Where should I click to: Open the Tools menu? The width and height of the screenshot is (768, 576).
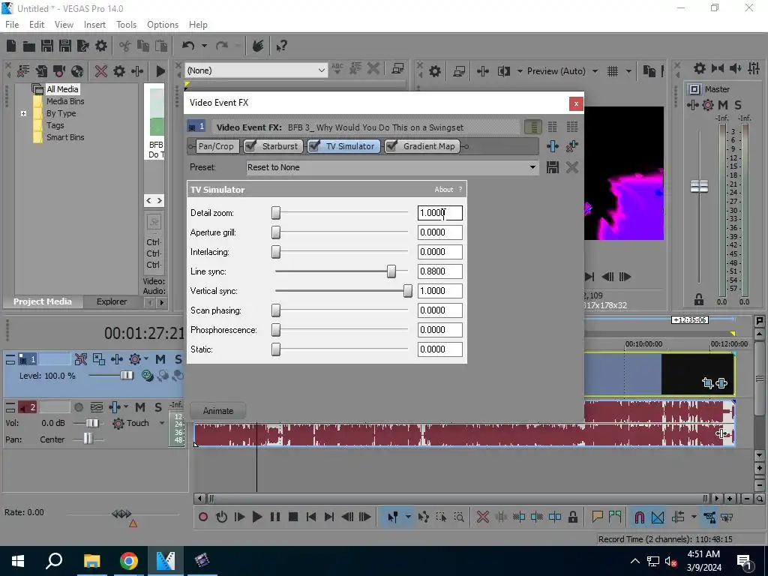(x=126, y=25)
